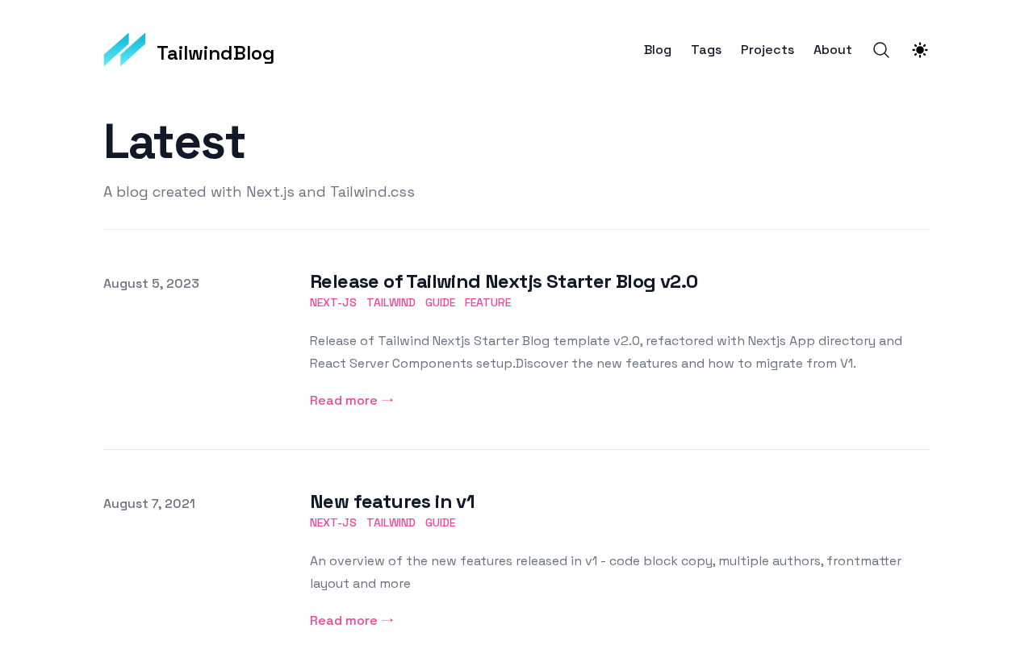Viewport: 1033px width, 645px height.
Task: Open the v2.0 release post title
Action: [504, 281]
